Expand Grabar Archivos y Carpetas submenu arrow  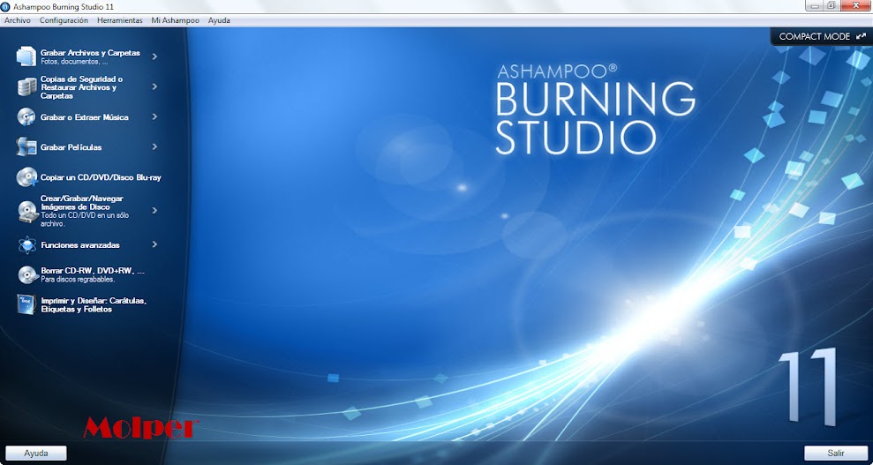coord(154,56)
